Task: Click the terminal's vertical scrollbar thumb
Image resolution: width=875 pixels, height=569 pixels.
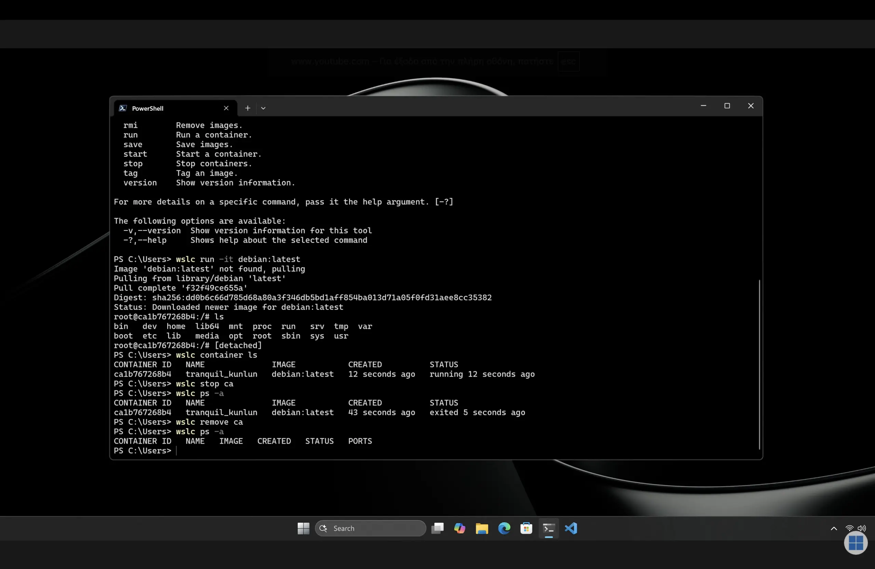Action: point(759,364)
